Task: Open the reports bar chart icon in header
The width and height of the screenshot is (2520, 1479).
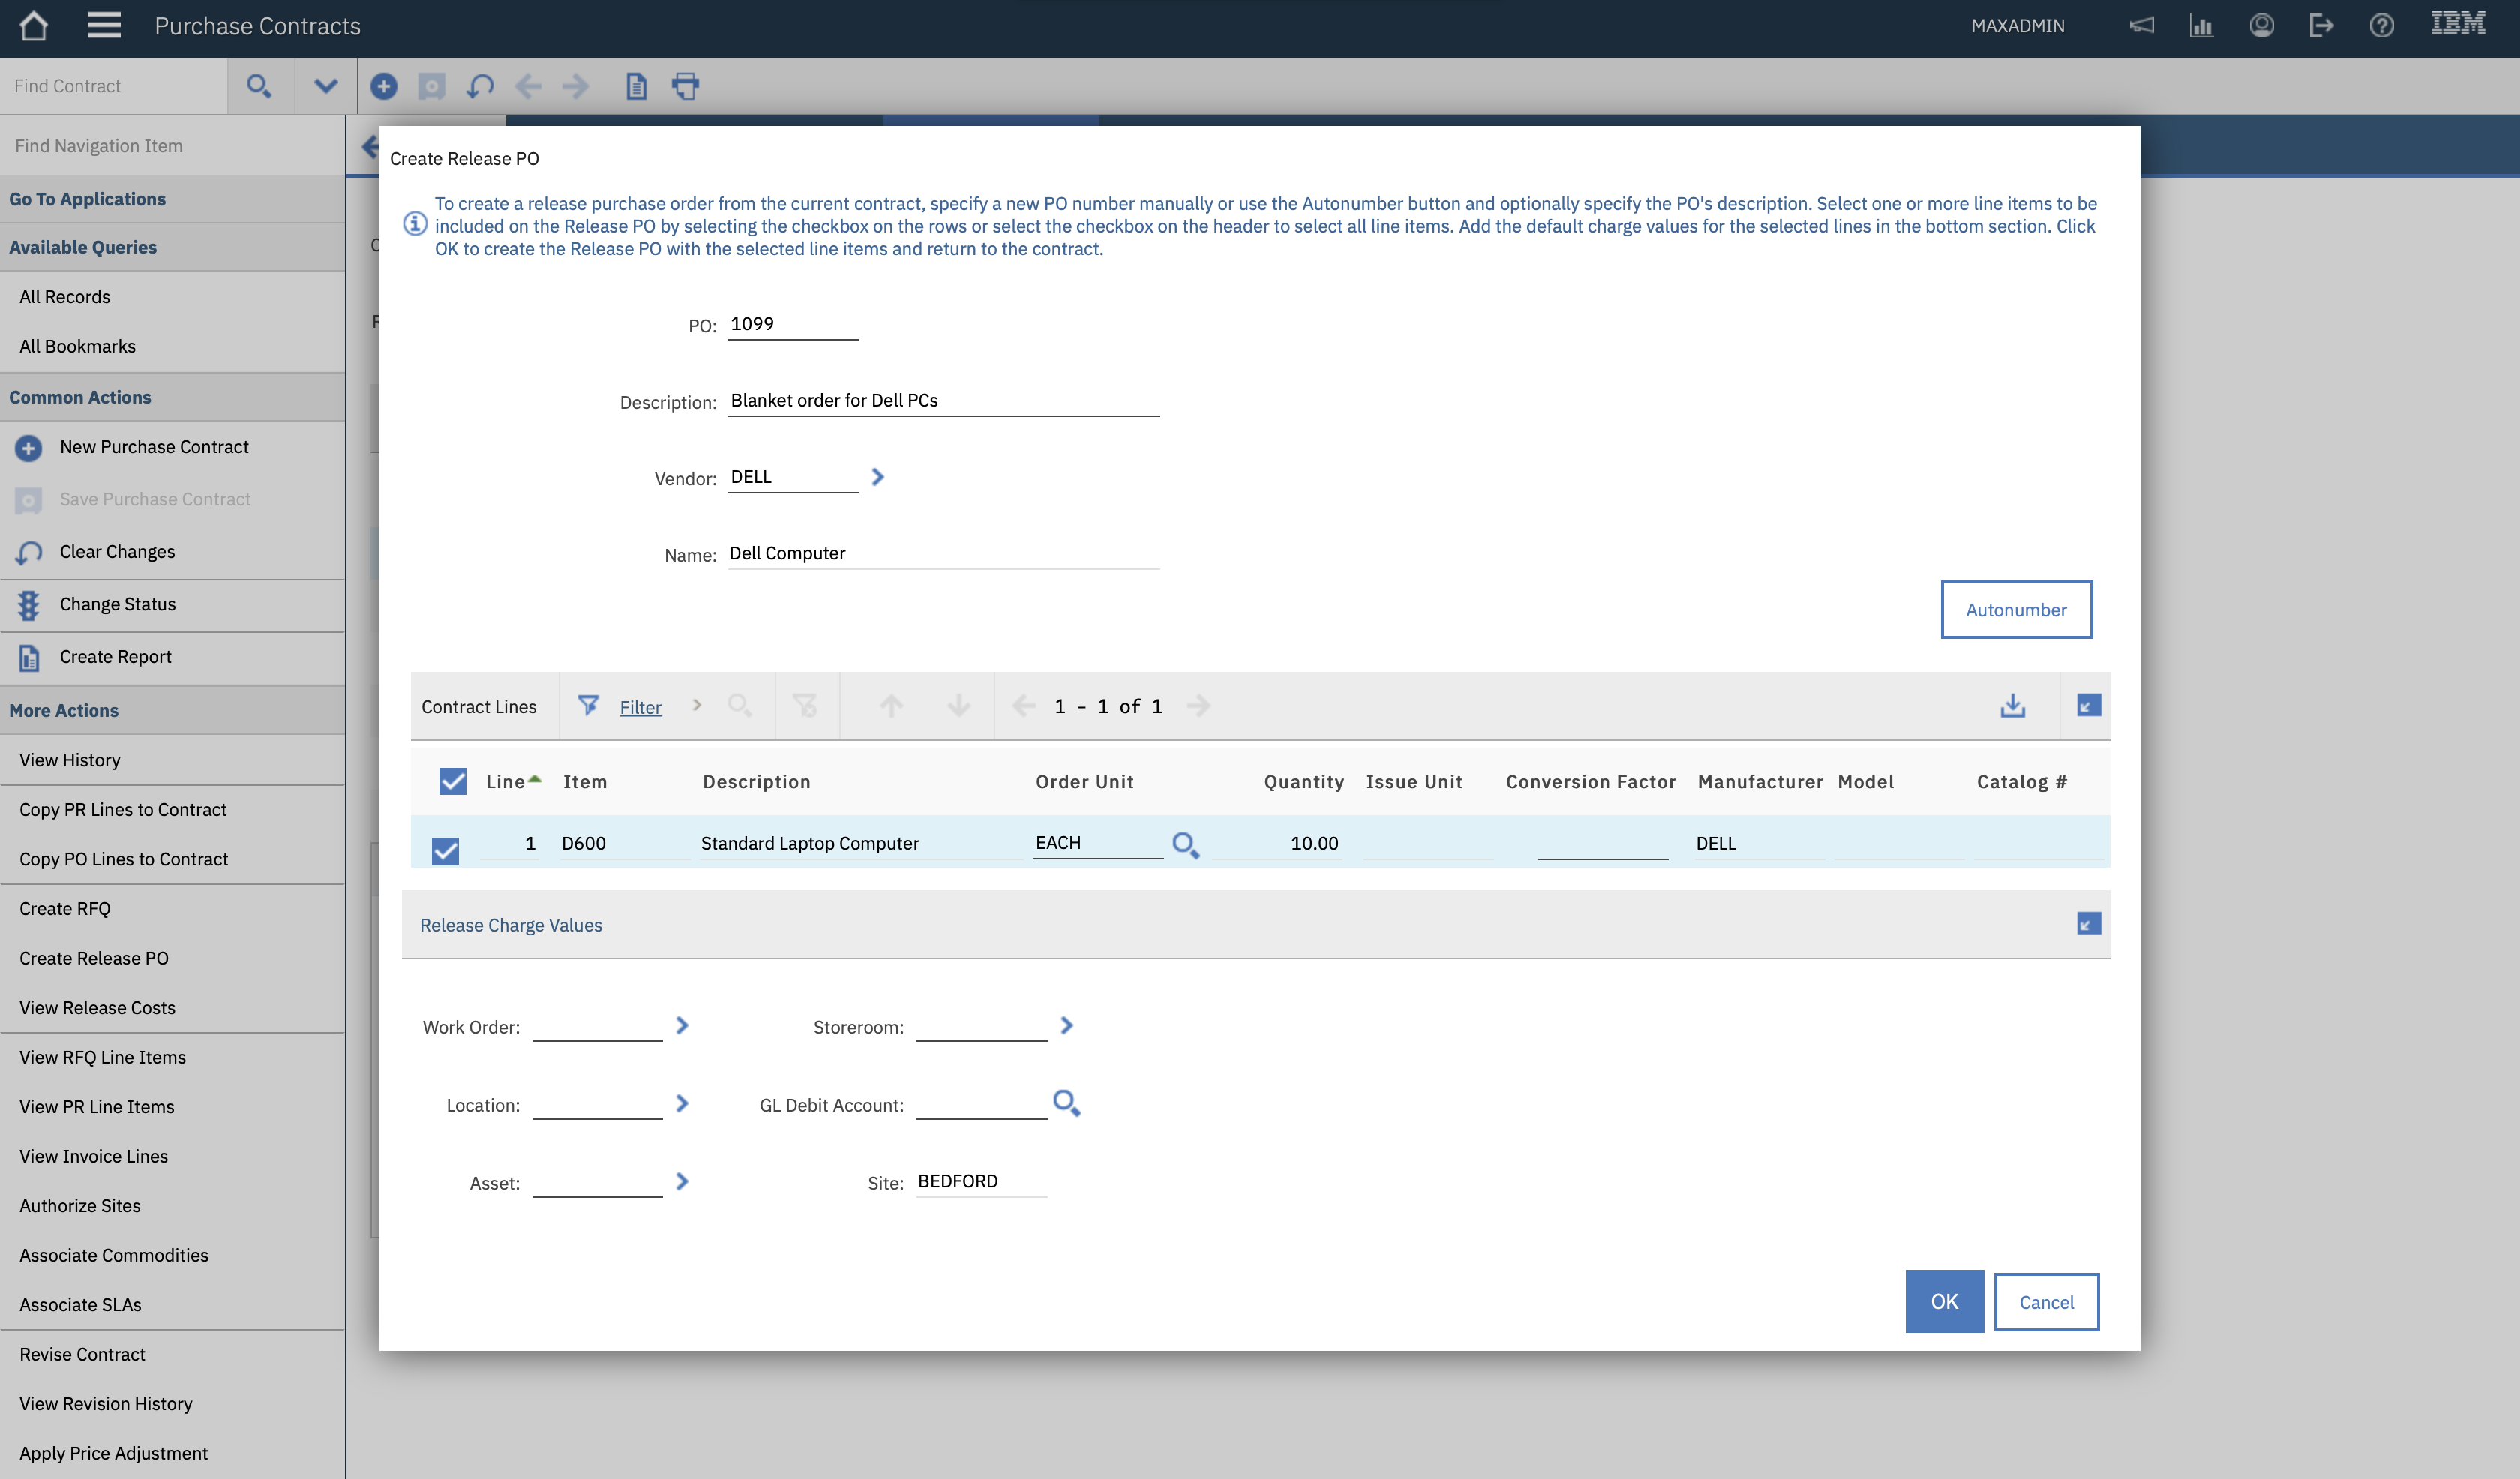Action: 2201,26
